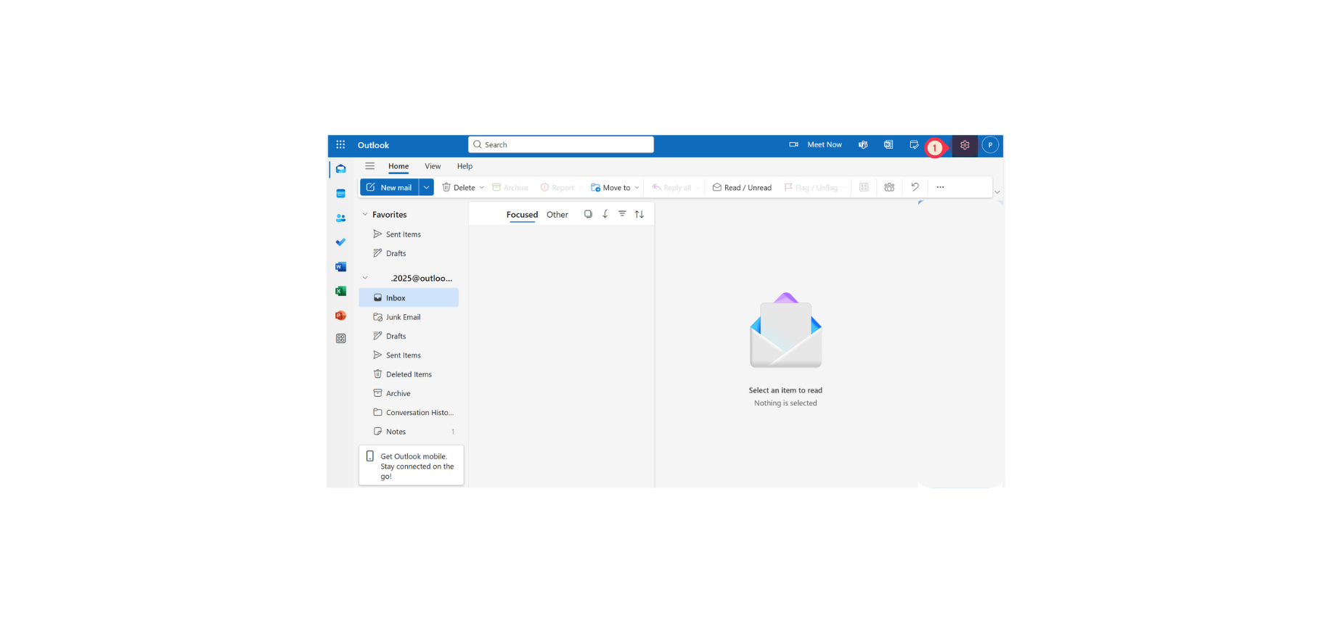Viewport: 1337px width, 621px height.
Task: Click Move to button
Action: coord(610,187)
